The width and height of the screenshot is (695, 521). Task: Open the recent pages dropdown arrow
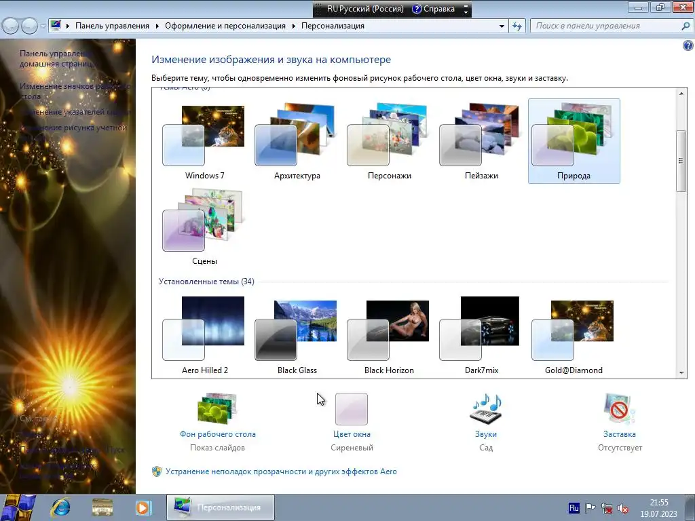pos(43,26)
